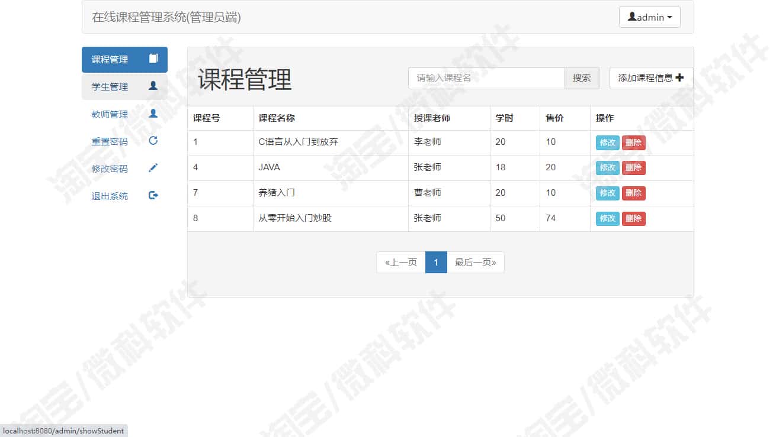Click teacher cell 李老师
The width and height of the screenshot is (776, 437).
tap(449, 143)
